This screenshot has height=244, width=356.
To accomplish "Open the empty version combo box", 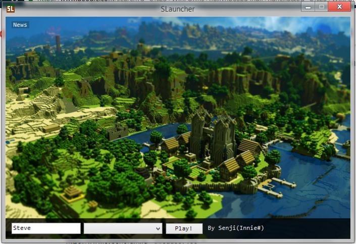I will coord(123,228).
